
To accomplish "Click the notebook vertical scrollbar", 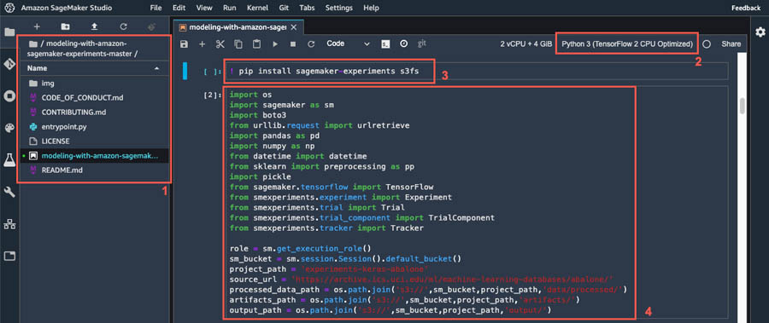I will (743, 105).
